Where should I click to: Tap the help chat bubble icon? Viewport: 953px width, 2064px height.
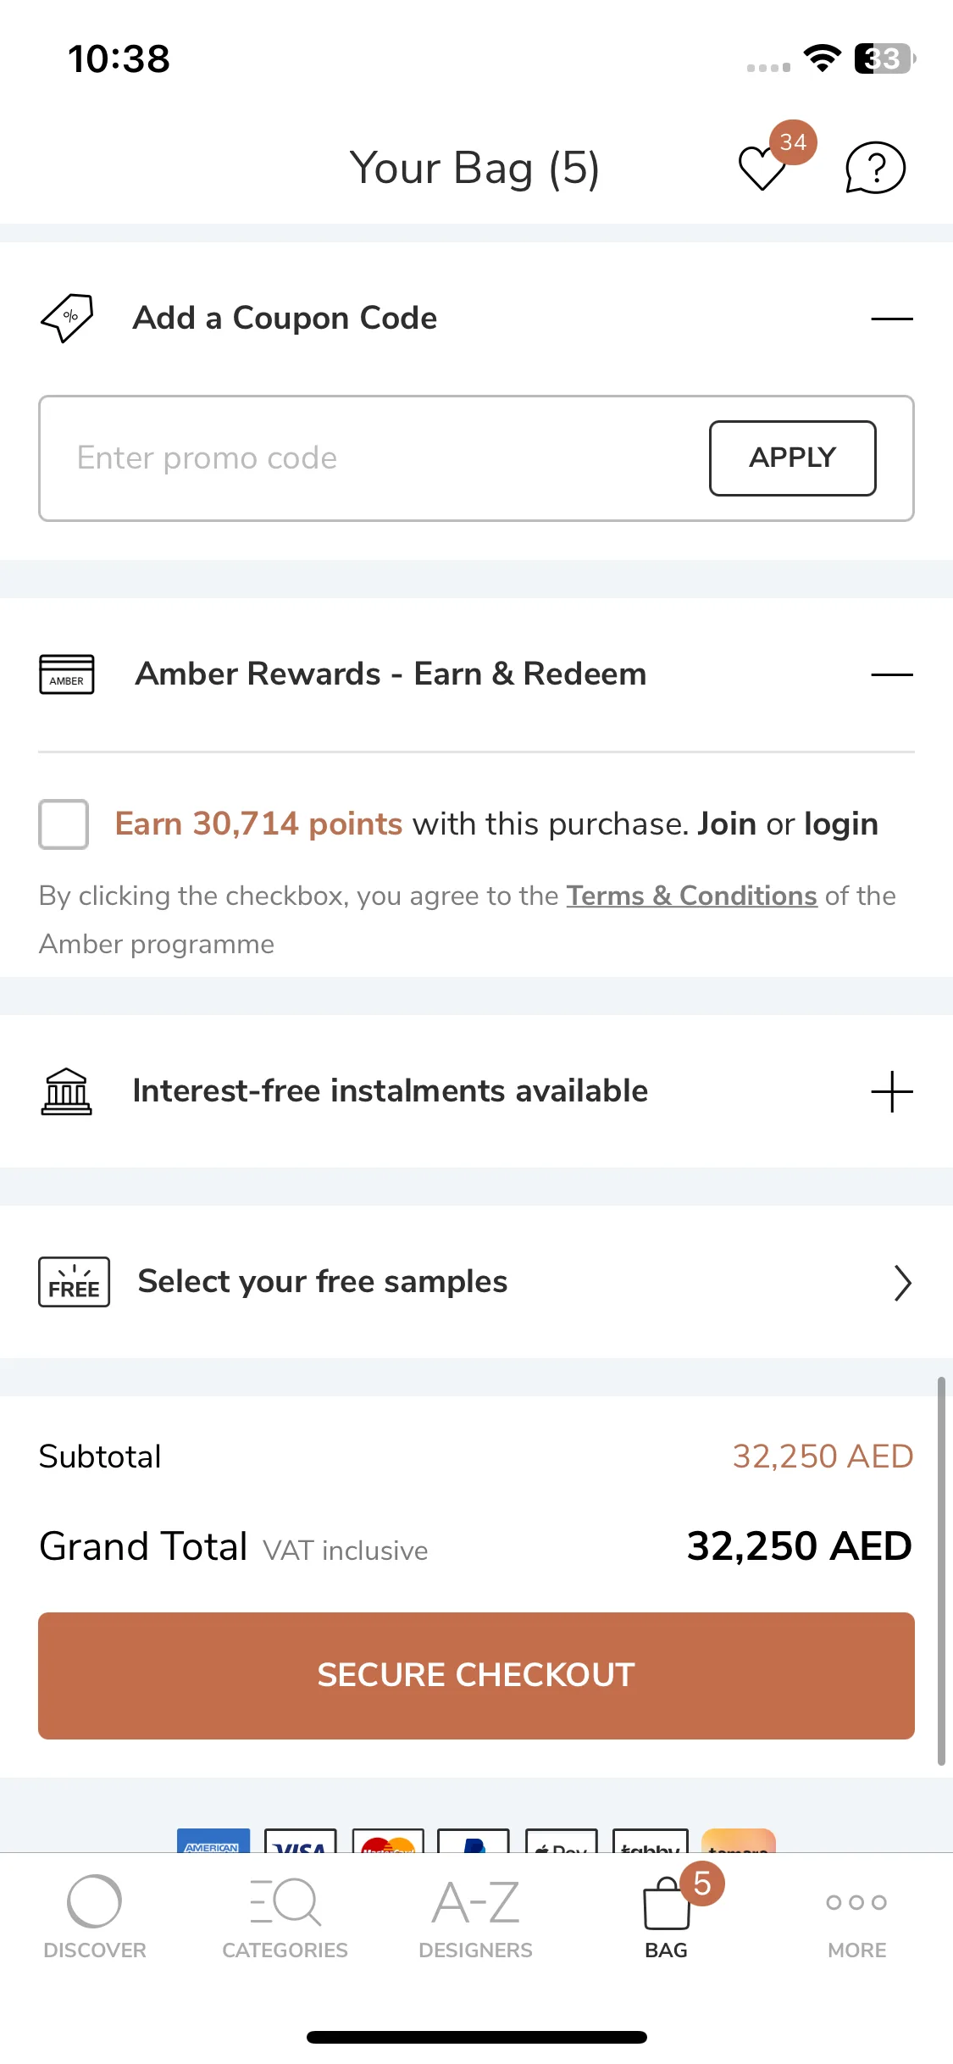click(x=876, y=168)
